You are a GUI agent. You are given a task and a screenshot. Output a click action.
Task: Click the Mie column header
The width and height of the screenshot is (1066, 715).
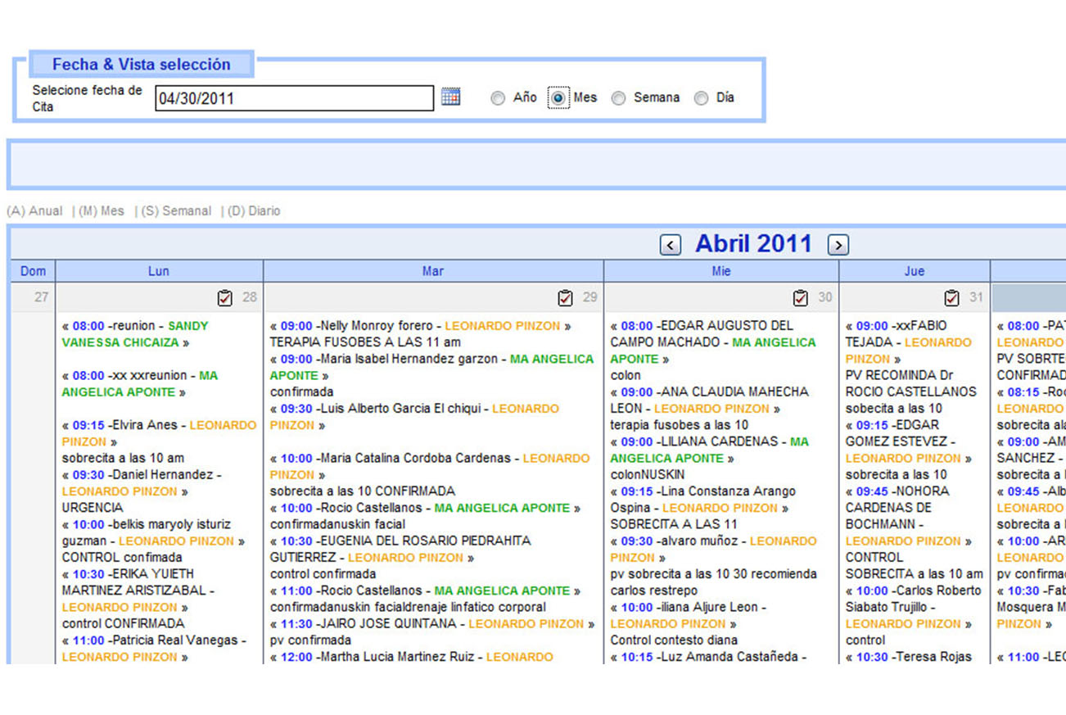pos(721,271)
